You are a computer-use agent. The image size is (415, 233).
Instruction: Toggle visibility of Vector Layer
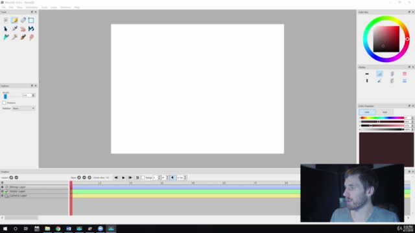[3, 192]
